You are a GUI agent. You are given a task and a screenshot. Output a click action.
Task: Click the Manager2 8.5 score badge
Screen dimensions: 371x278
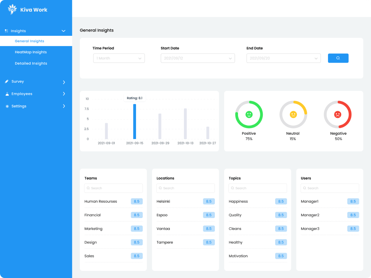(x=353, y=215)
